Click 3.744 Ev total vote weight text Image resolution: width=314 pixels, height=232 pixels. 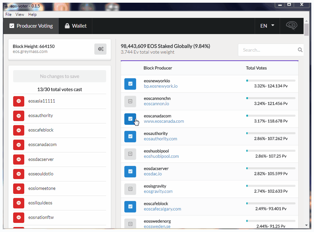click(147, 52)
